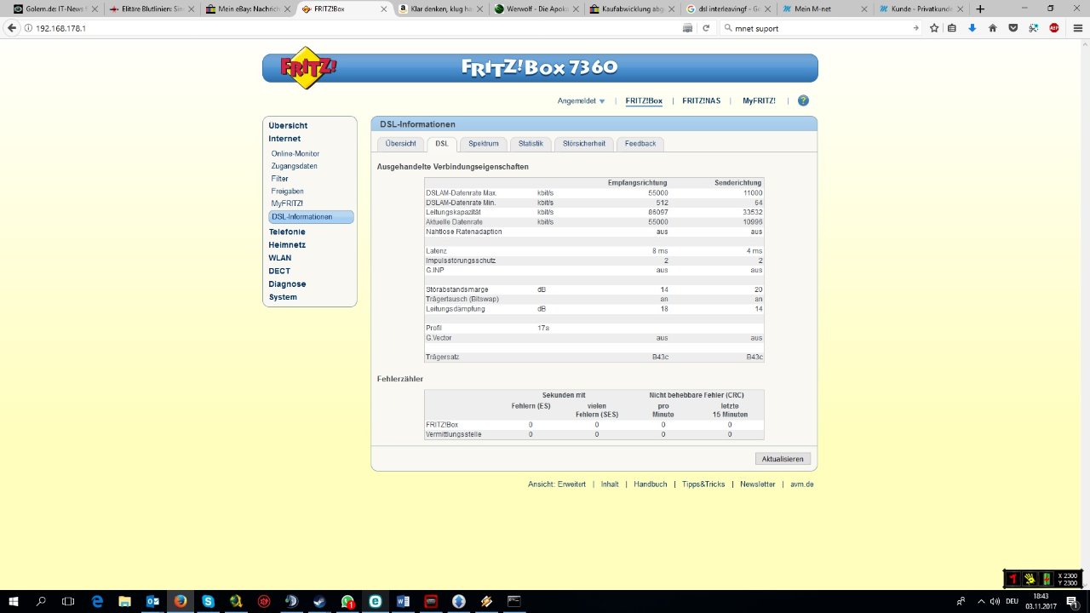Screen dimensions: 1090x613
Task: Click the browser home icon
Action: [x=992, y=28]
